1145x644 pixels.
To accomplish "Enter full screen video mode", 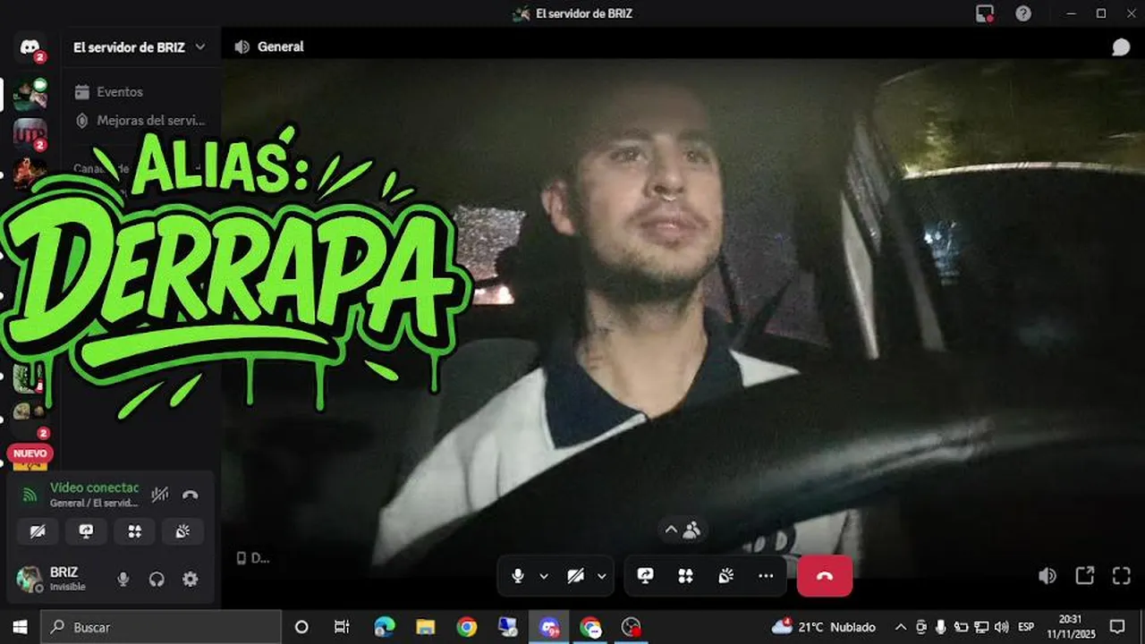I will pyautogui.click(x=1122, y=576).
